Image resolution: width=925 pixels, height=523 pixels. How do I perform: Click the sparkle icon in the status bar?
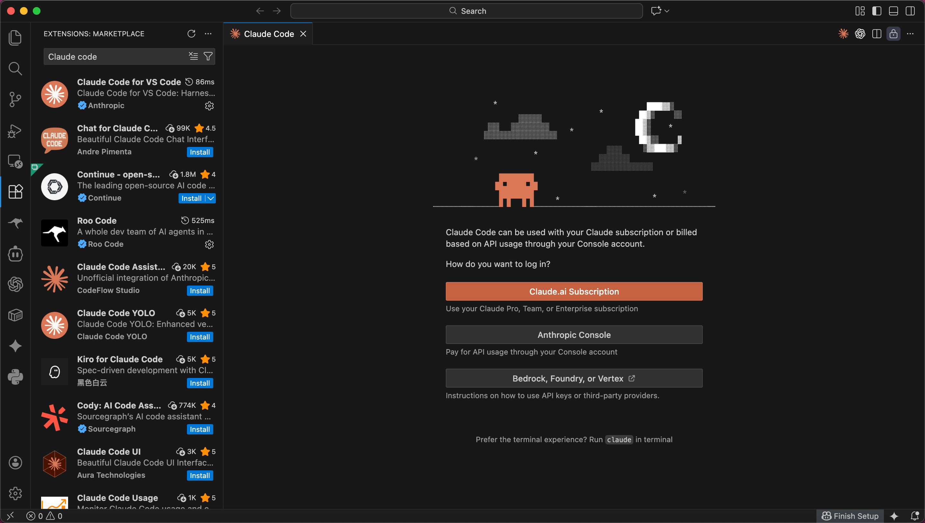click(x=894, y=516)
